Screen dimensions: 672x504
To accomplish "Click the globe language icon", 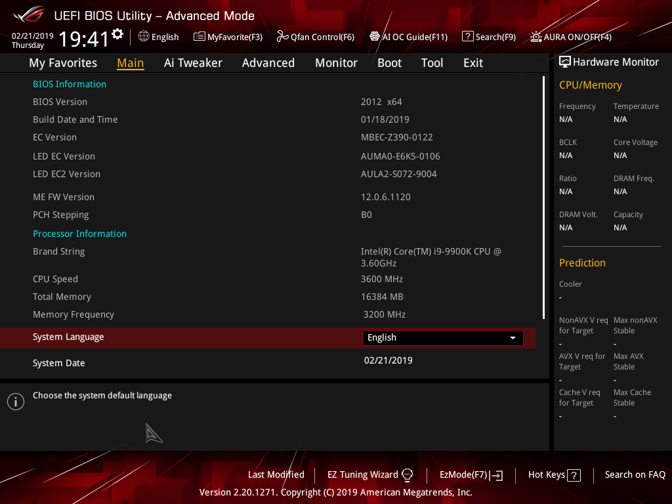I will coord(144,37).
